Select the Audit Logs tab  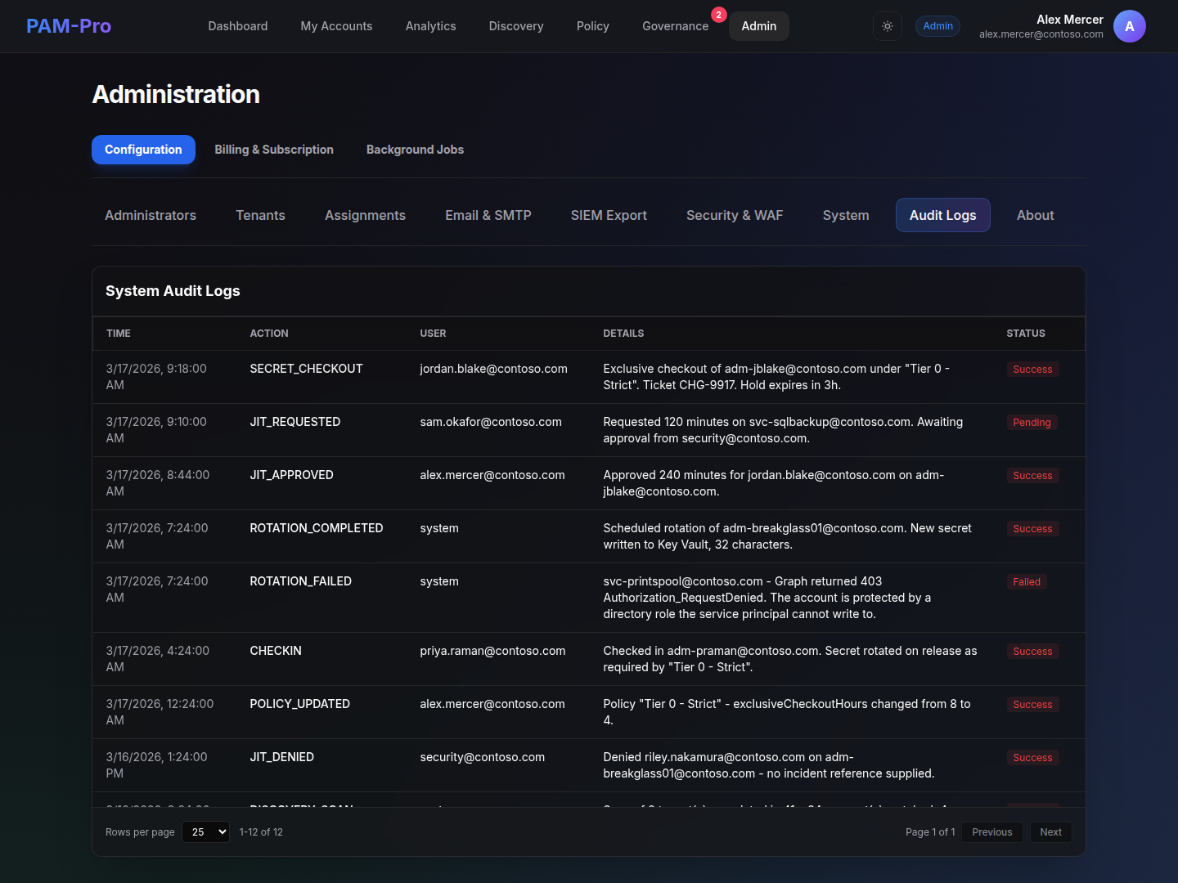(x=943, y=215)
